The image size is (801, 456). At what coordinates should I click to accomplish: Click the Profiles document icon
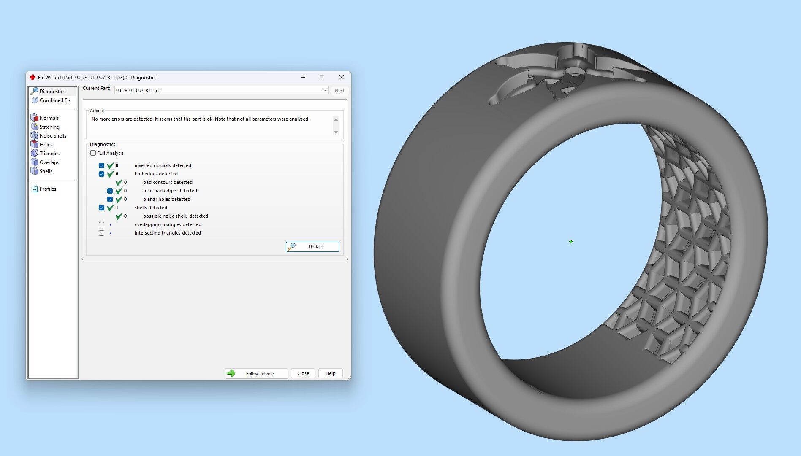(x=35, y=189)
